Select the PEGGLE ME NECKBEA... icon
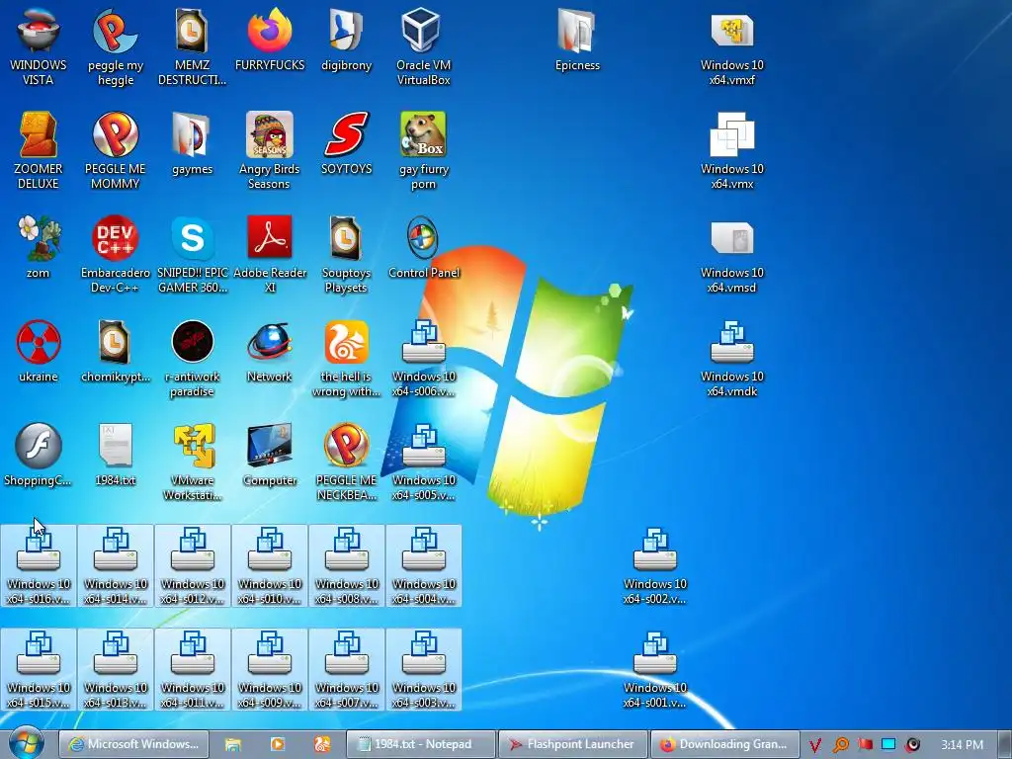This screenshot has width=1012, height=759. click(347, 463)
